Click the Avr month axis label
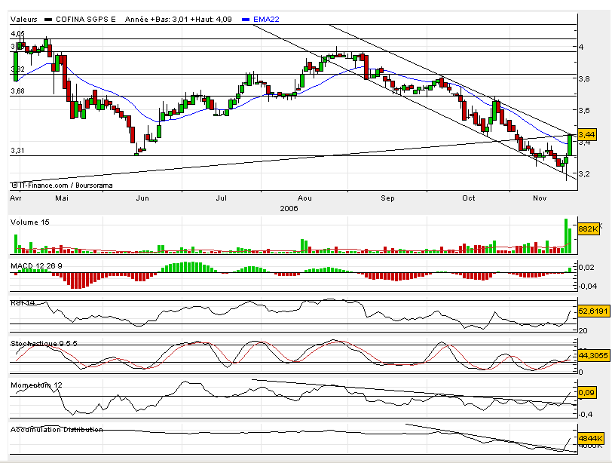The image size is (612, 463). click(x=16, y=198)
